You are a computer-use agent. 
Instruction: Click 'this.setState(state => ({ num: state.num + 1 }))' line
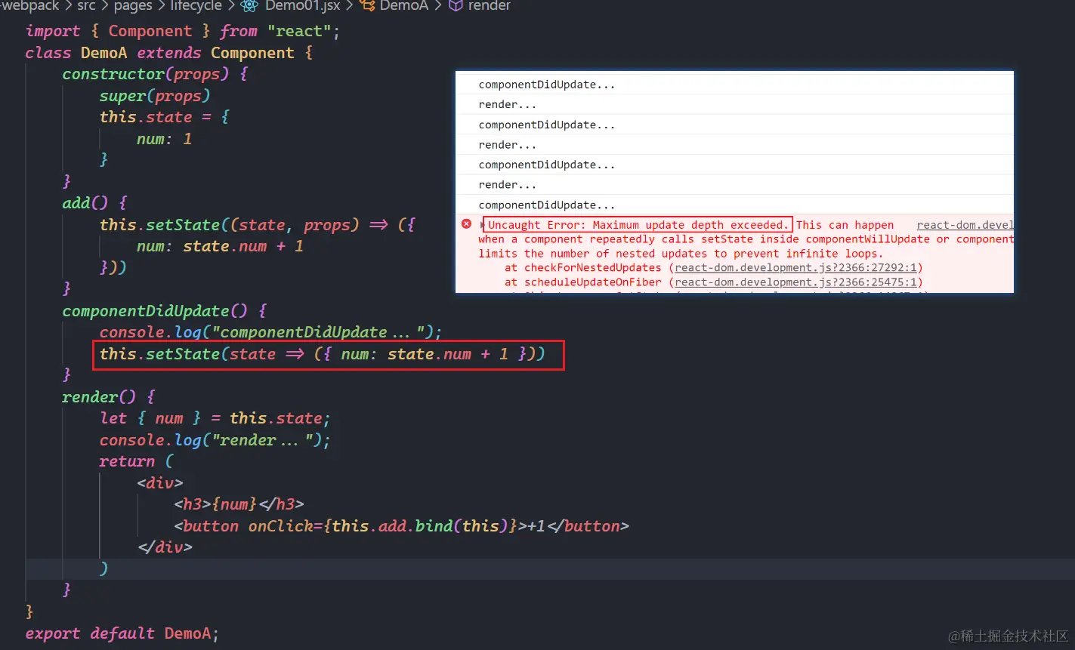pyautogui.click(x=323, y=354)
